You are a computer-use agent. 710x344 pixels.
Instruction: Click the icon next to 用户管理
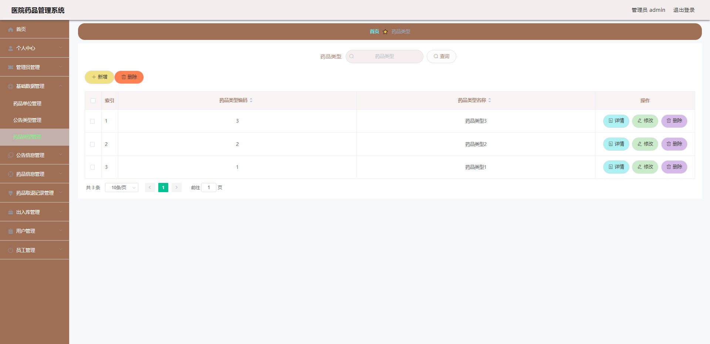point(11,231)
